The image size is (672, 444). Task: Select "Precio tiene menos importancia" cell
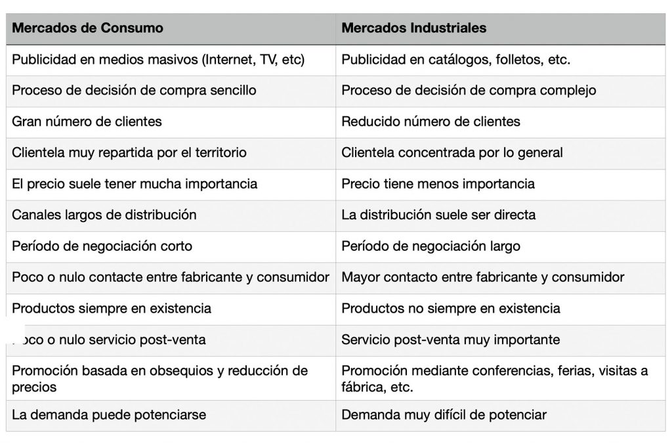[x=438, y=184]
